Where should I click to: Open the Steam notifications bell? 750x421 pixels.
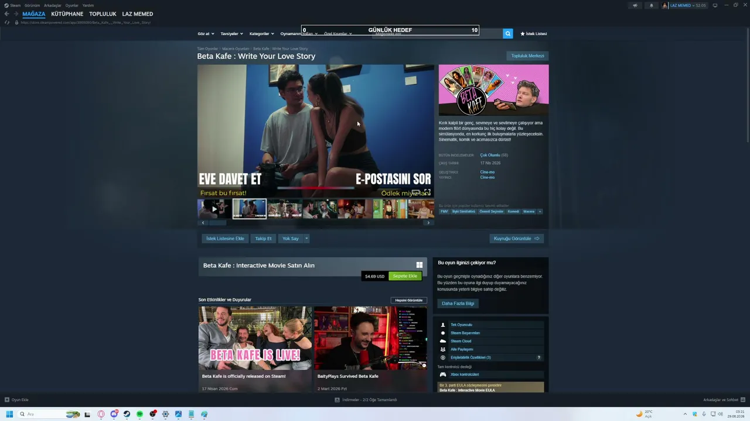point(651,5)
